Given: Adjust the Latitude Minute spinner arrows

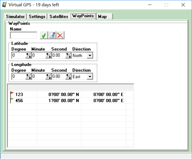Looking at the screenshot, I should point(48,55).
